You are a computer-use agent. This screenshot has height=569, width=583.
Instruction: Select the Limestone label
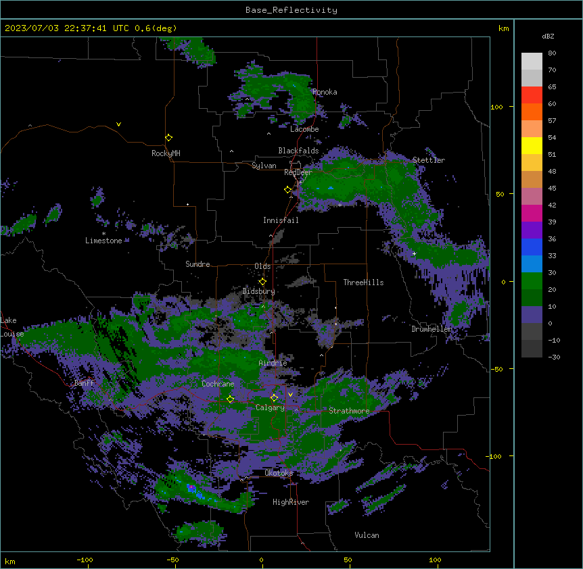tap(103, 241)
